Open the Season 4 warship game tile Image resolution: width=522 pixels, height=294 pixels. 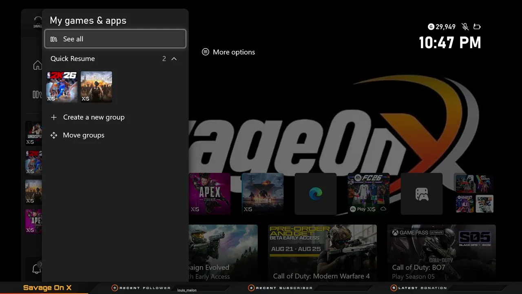pos(263,194)
